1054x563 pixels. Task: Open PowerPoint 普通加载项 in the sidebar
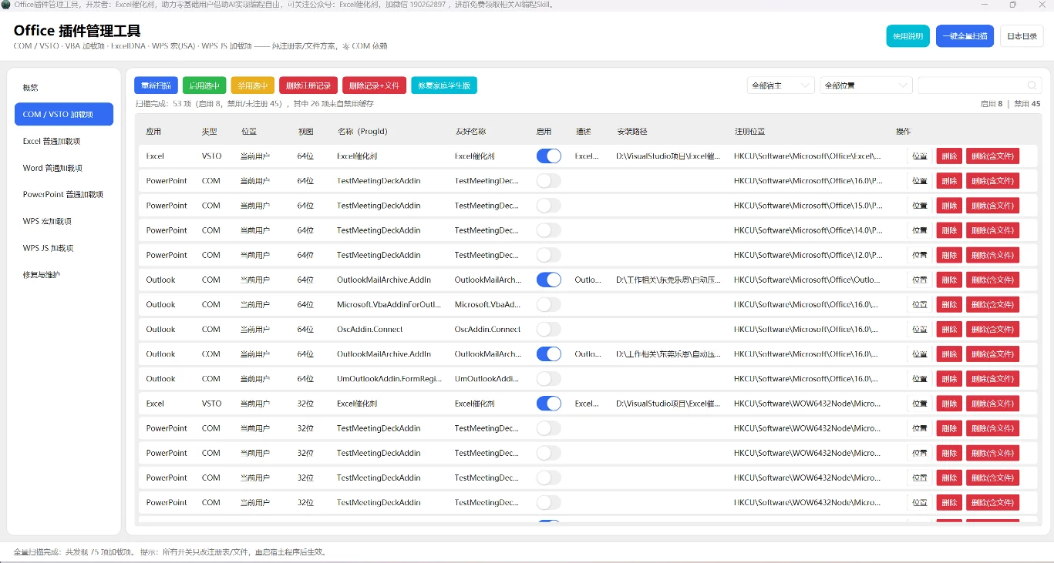click(64, 195)
